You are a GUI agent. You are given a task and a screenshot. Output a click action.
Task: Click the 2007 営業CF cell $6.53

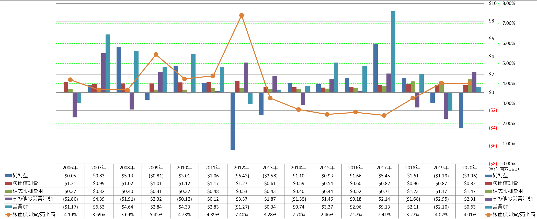tap(99, 207)
